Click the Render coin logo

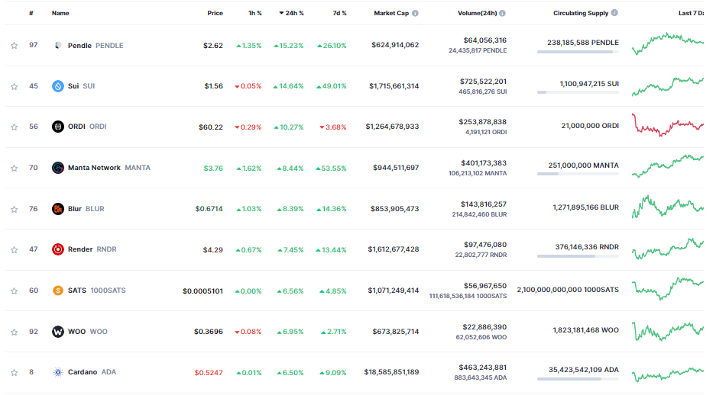click(x=57, y=249)
